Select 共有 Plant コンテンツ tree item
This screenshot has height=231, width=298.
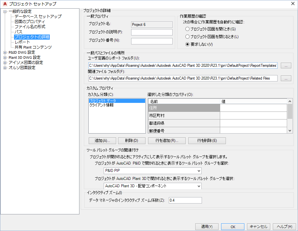pos(33,47)
